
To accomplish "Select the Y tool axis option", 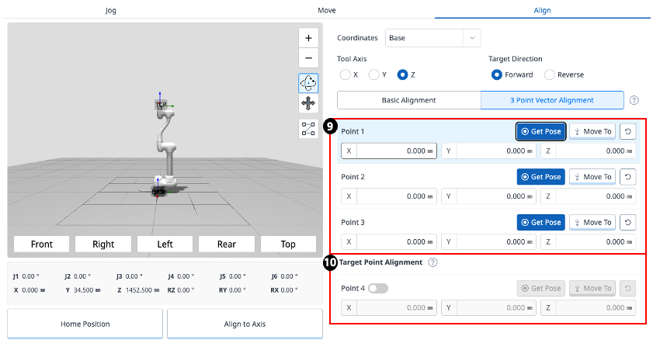I will pos(374,75).
